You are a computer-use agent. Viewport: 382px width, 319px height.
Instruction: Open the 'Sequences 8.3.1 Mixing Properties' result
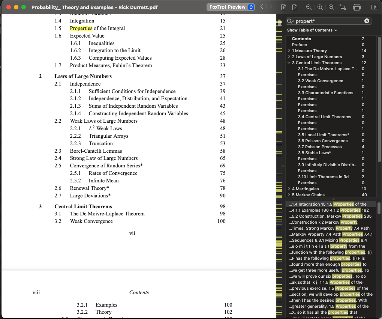pos(325,240)
